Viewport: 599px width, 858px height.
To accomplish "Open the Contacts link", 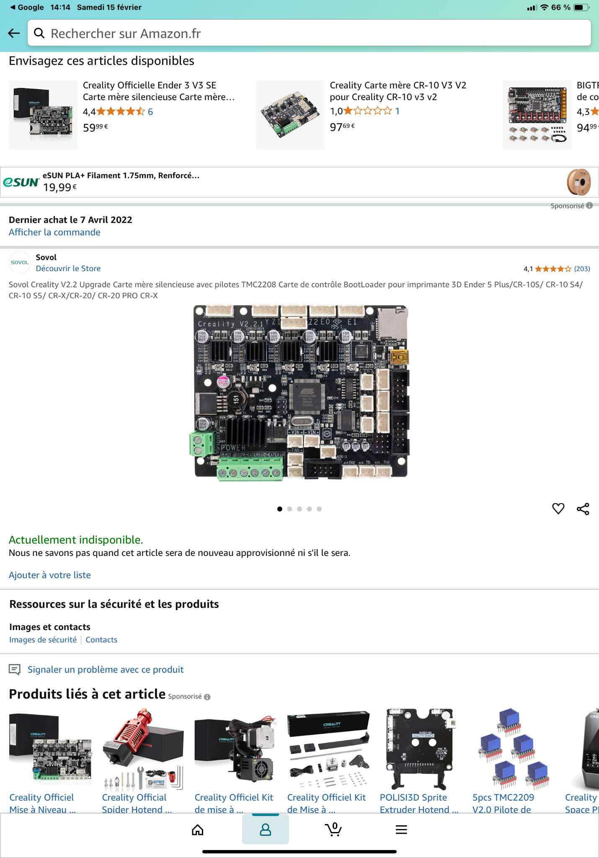I will [x=101, y=639].
